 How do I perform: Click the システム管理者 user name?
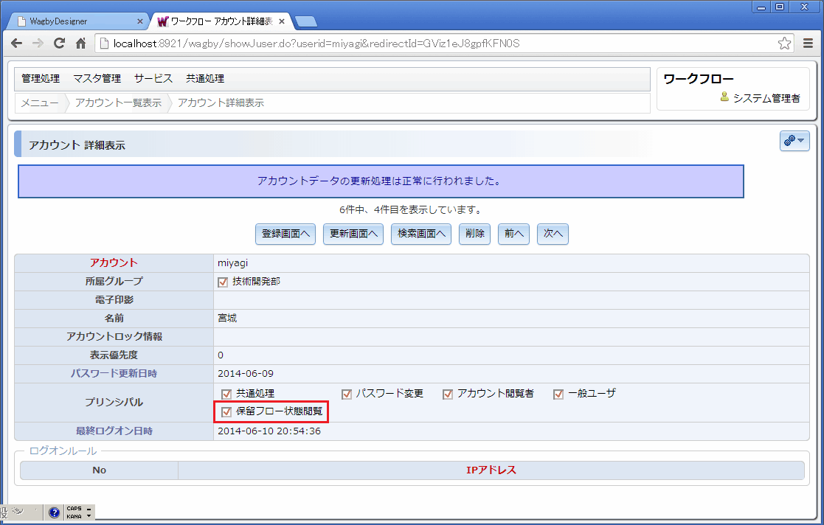tap(766, 98)
